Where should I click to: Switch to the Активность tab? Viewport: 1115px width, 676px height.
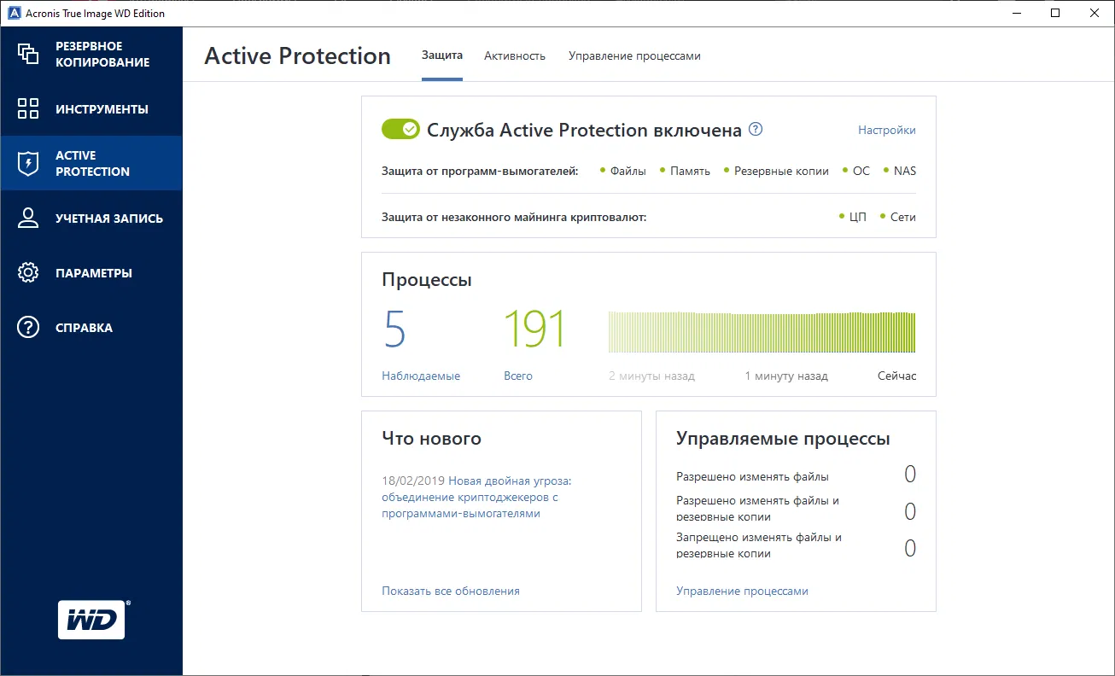pyautogui.click(x=515, y=55)
